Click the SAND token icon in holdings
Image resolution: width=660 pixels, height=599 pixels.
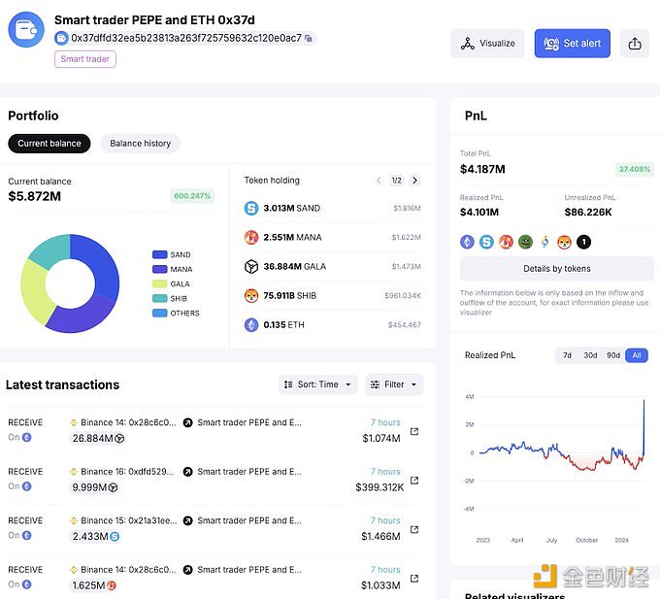tap(251, 208)
